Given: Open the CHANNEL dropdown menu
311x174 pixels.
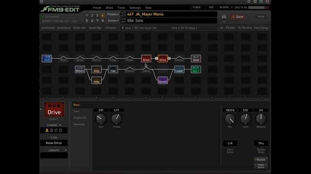Looking at the screenshot, I should 54,125.
